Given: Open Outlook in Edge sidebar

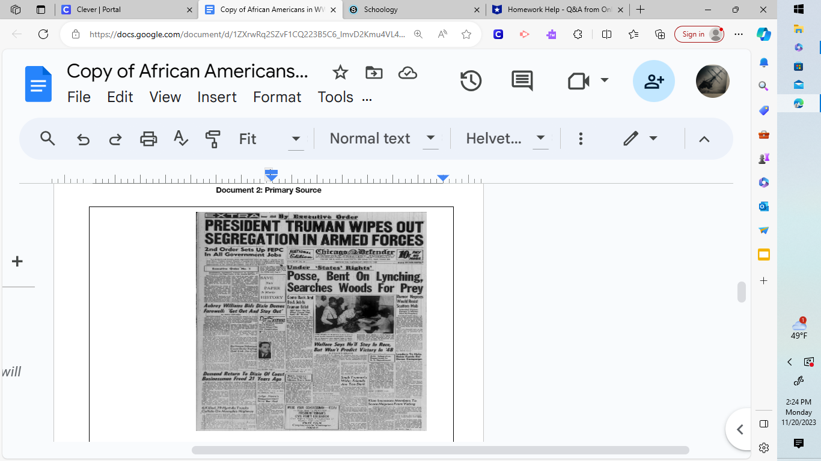Looking at the screenshot, I should tap(764, 206).
